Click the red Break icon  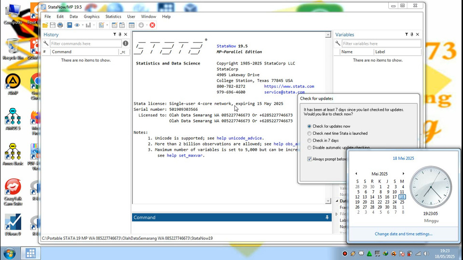pyautogui.click(x=152, y=25)
